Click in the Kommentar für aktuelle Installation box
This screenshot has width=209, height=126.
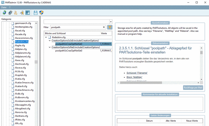click(x=160, y=104)
